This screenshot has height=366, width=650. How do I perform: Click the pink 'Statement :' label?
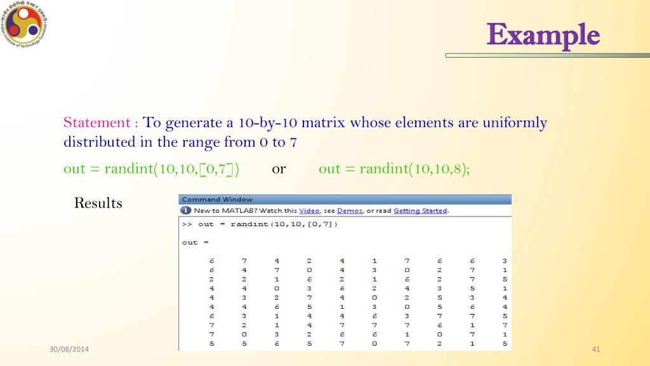click(x=101, y=123)
